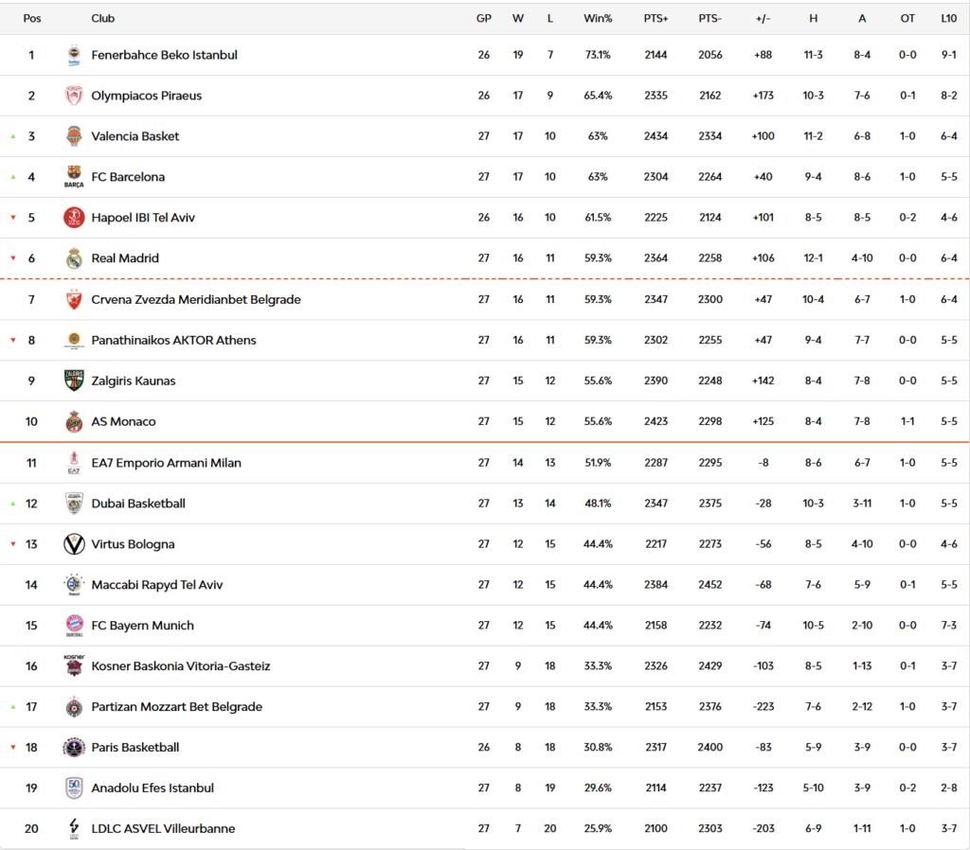This screenshot has width=970, height=850.
Task: Click the +/- column header
Action: point(763,18)
